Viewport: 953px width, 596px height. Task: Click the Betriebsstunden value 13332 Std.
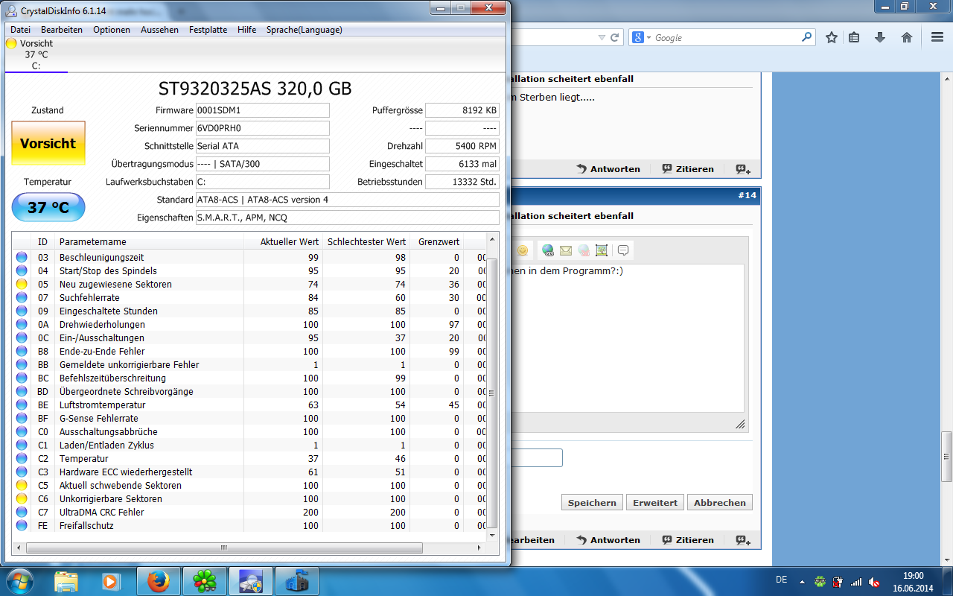click(462, 182)
